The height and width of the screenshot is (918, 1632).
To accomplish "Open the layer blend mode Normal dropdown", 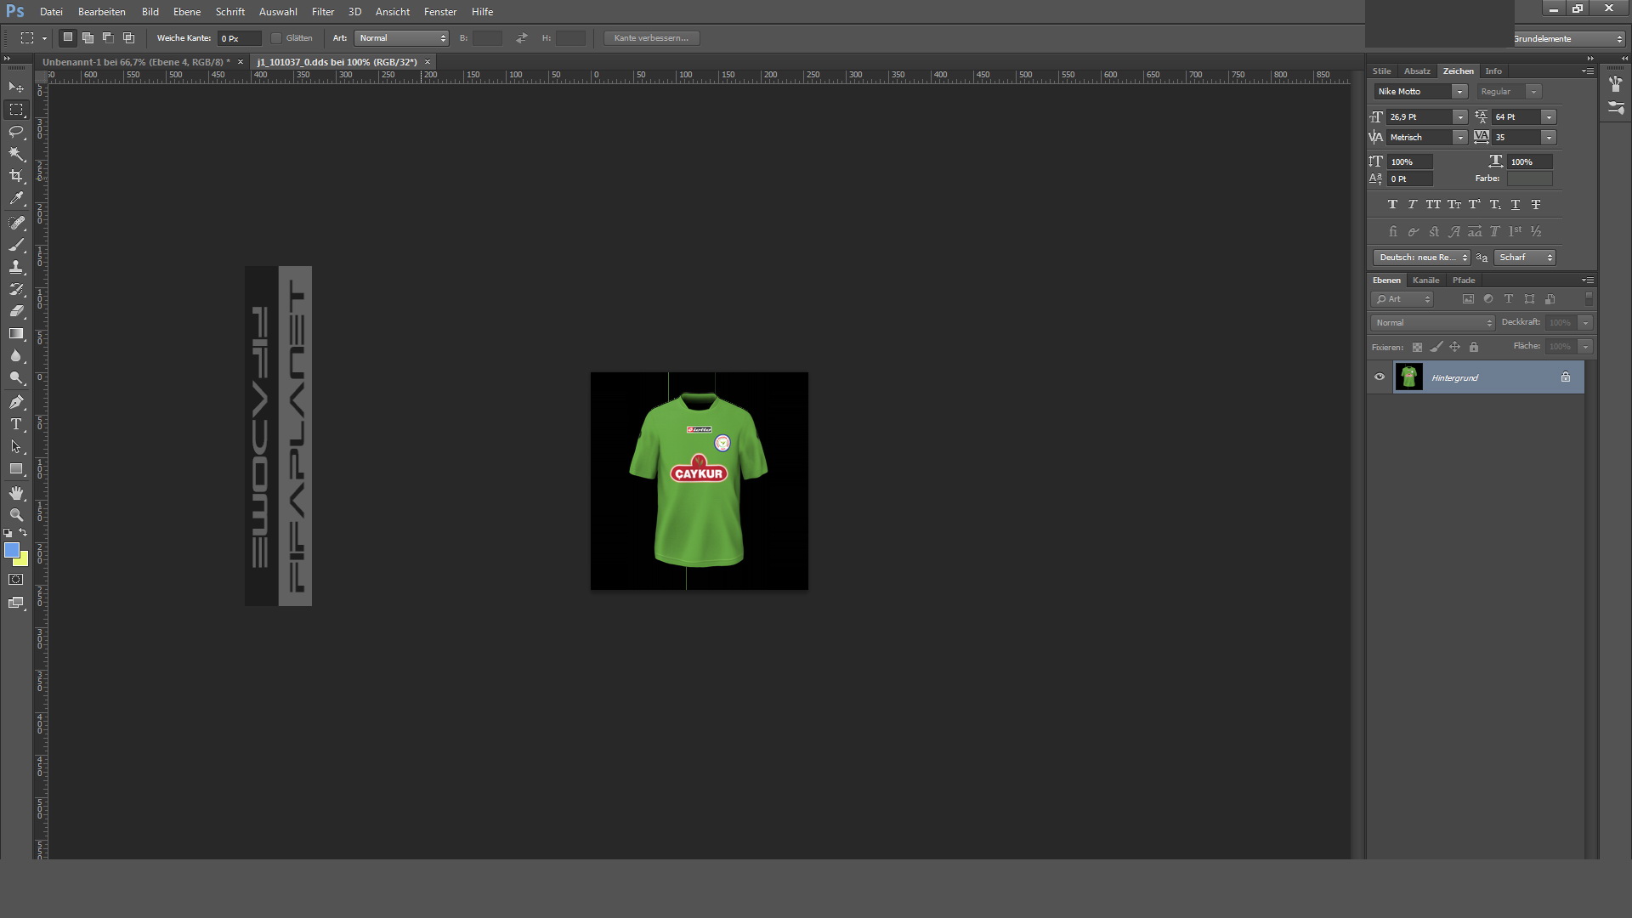I will point(1432,323).
